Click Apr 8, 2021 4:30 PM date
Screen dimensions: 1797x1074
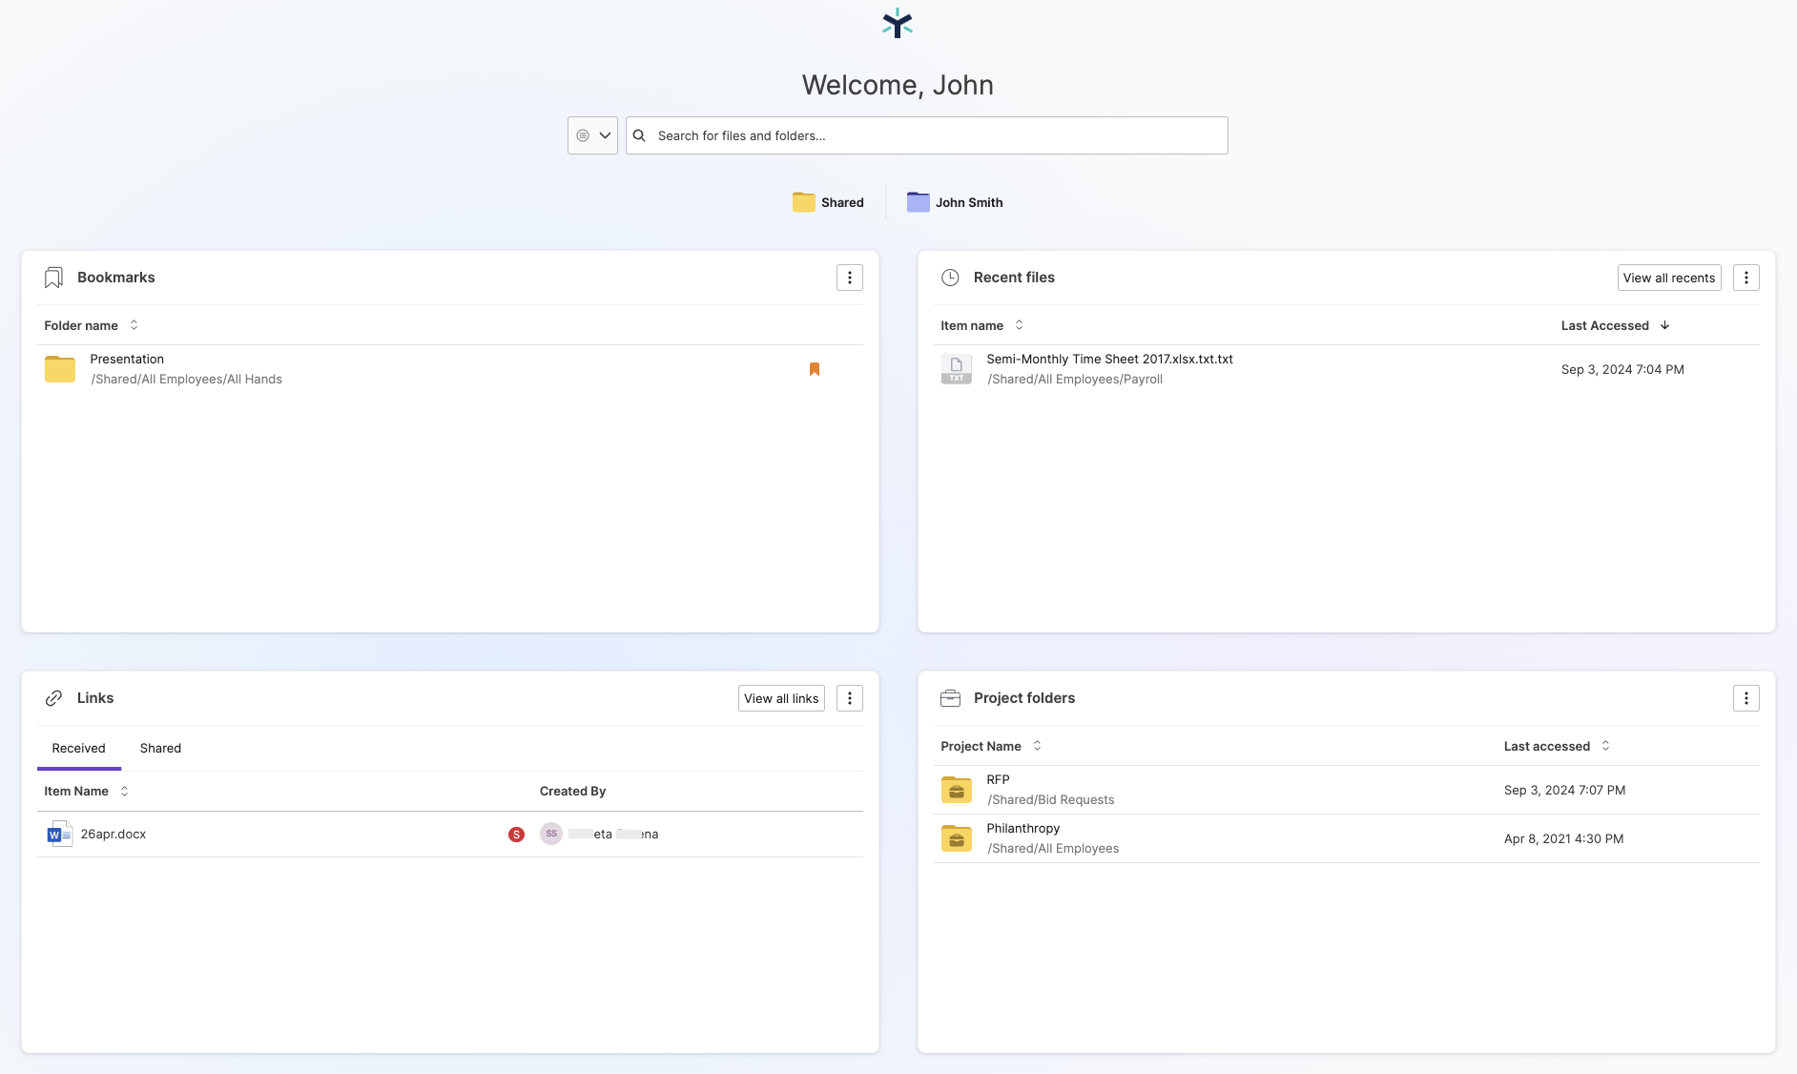1563,838
